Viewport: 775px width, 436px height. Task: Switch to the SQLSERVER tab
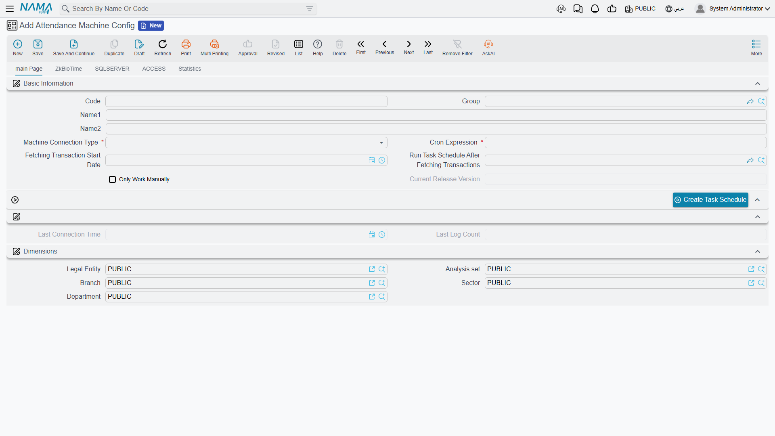point(112,69)
